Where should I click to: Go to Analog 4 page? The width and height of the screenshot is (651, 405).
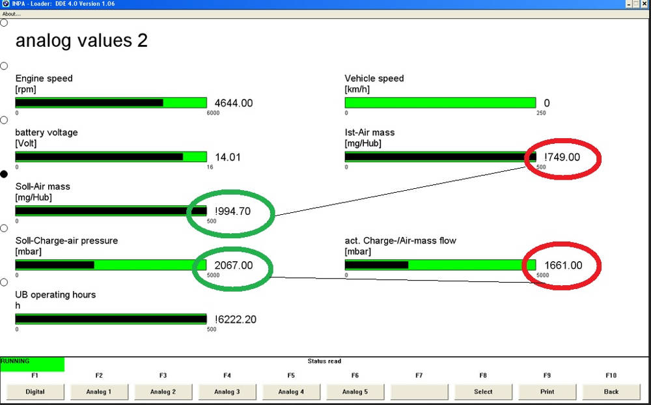pos(291,391)
